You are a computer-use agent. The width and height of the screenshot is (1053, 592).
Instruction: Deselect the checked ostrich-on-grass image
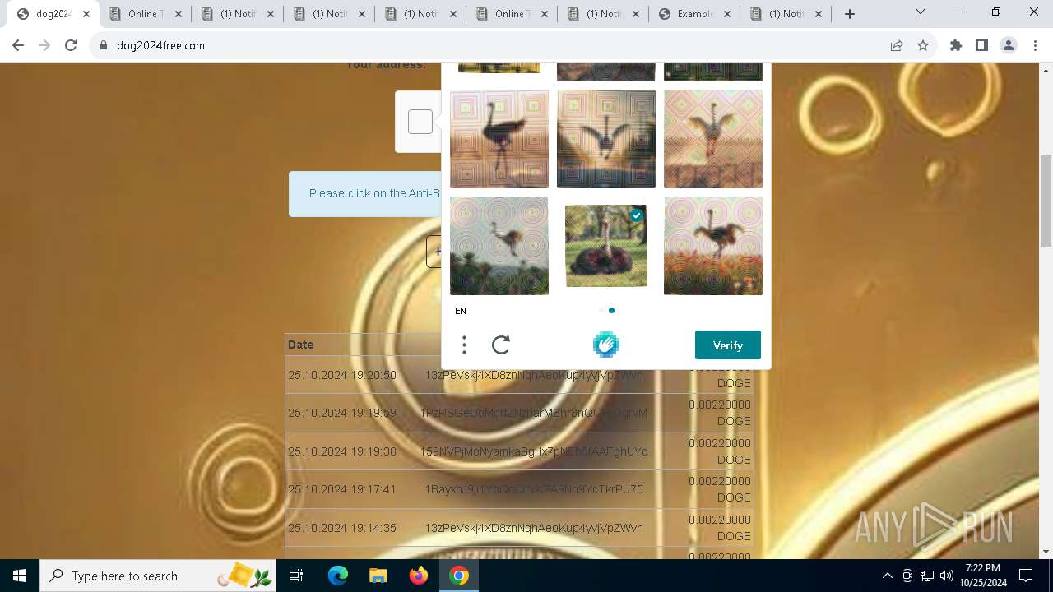coord(606,246)
